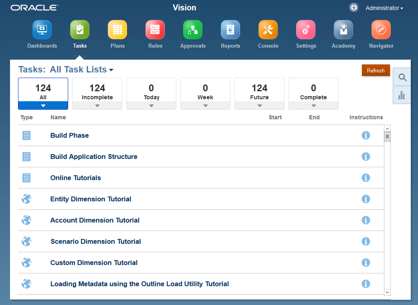Image resolution: width=418 pixels, height=305 pixels.
Task: Open the Console tools icon
Action: click(x=268, y=30)
